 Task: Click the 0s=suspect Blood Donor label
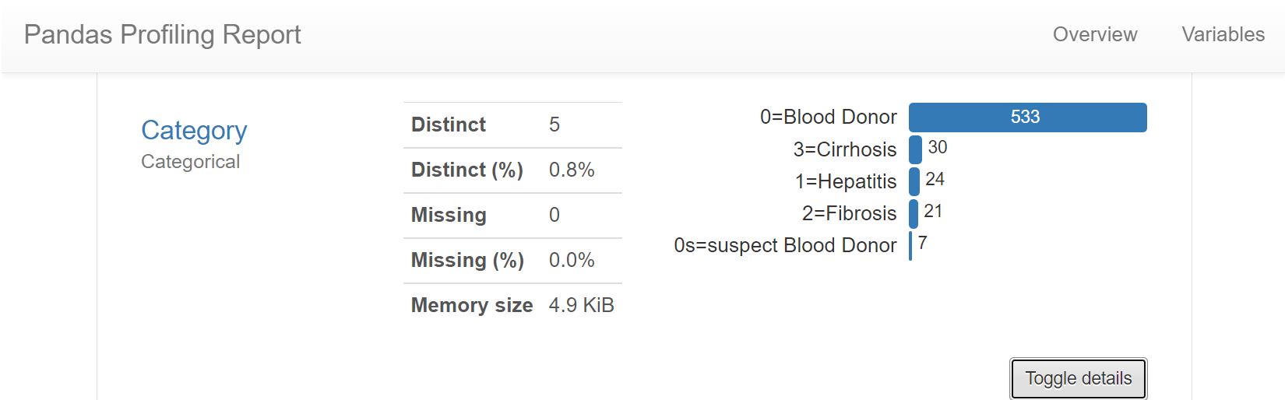click(785, 245)
